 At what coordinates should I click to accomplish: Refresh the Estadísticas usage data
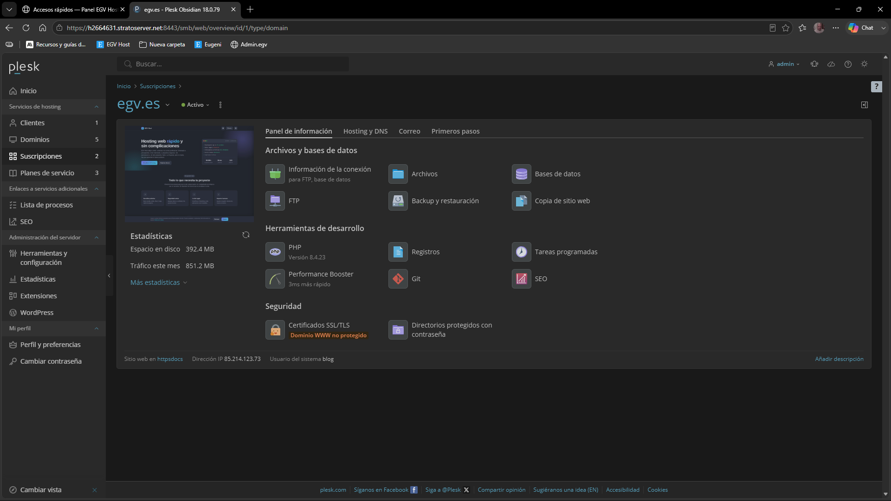246,235
